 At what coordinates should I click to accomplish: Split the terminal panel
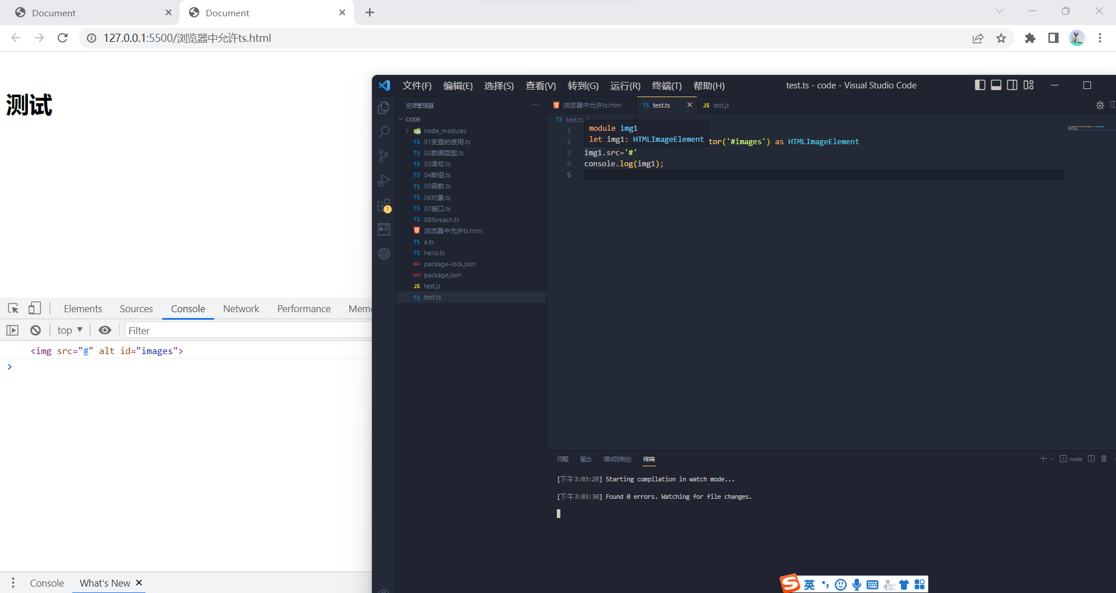click(1090, 459)
